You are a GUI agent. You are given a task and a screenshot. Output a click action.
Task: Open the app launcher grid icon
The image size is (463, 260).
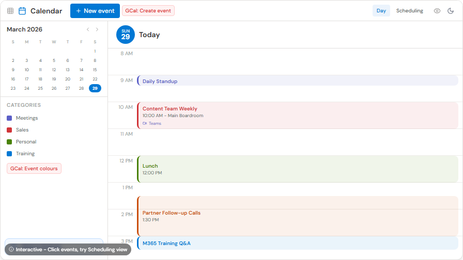10,11
